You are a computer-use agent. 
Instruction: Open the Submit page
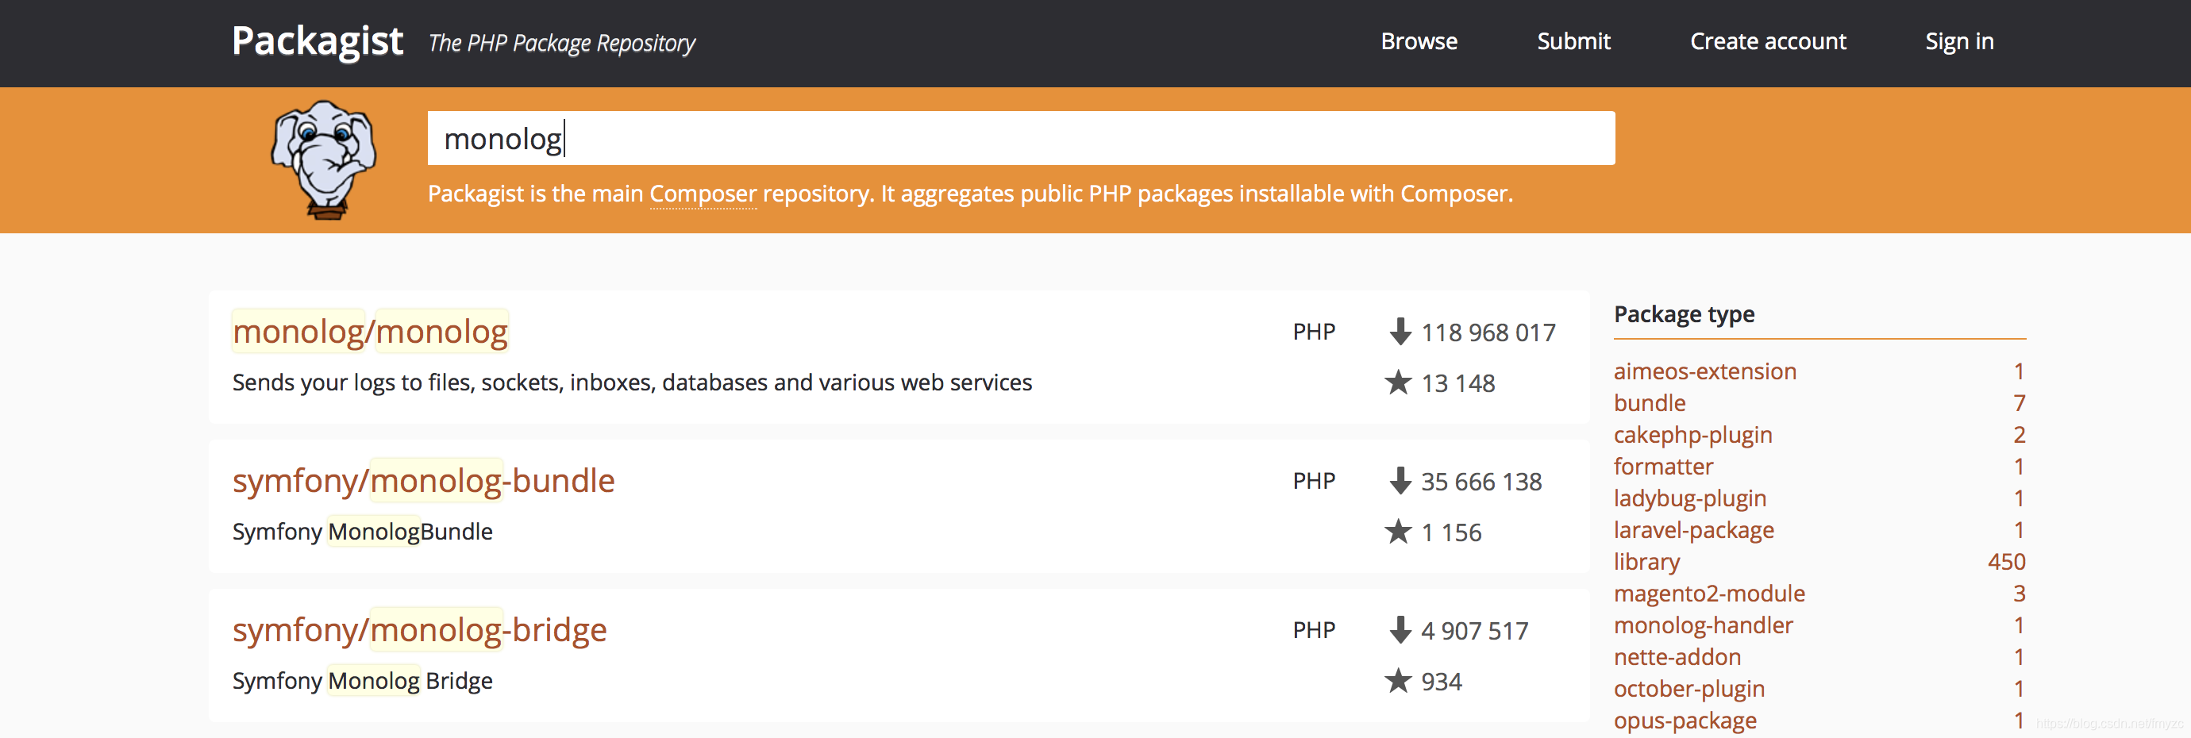pos(1573,40)
